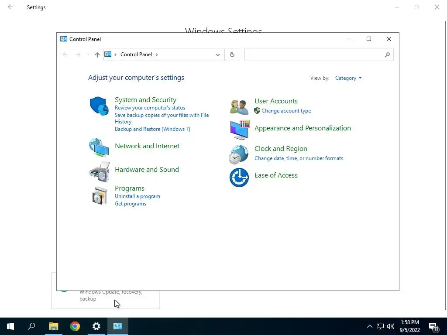This screenshot has width=447, height=335.
Task: Expand address bar history dropdown
Action: (x=218, y=55)
